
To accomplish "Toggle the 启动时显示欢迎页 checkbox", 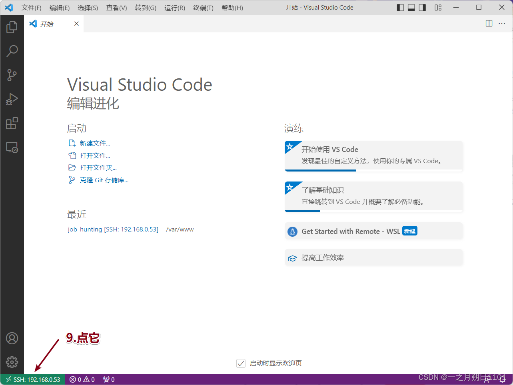I will coord(241,363).
